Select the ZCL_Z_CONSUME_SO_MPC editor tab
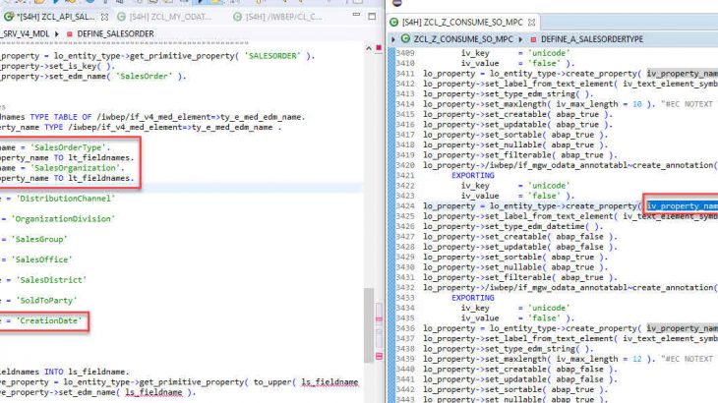This screenshot has height=403, width=718. tap(462, 22)
